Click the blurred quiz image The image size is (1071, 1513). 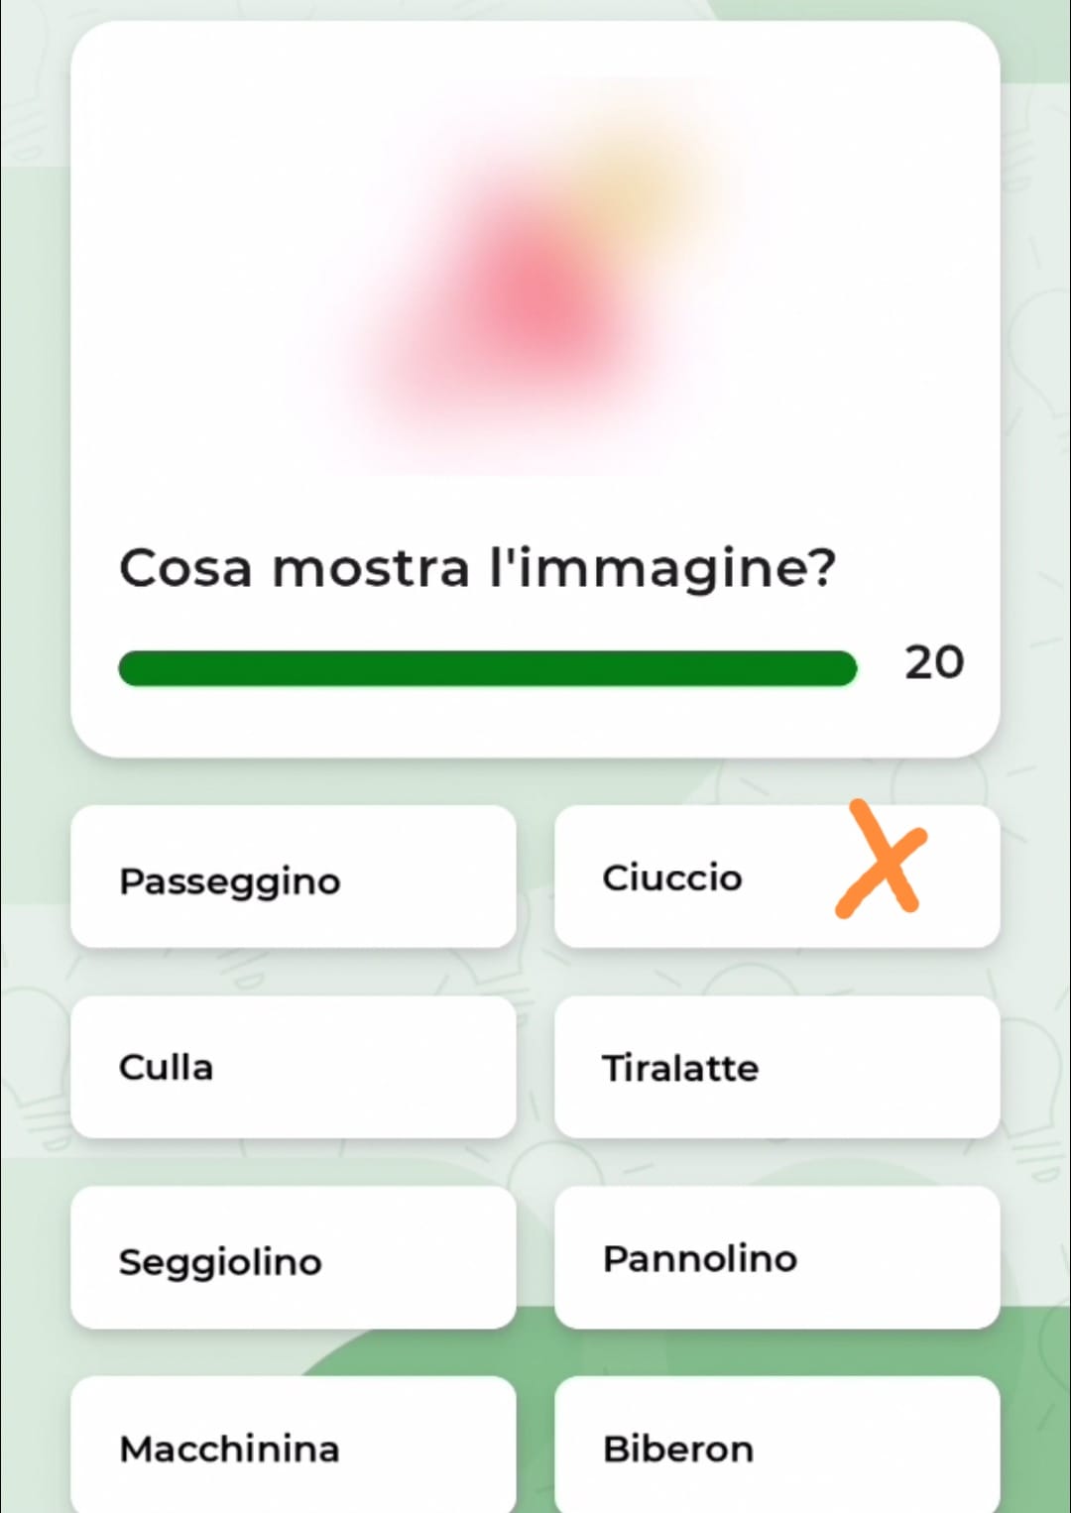pyautogui.click(x=535, y=278)
